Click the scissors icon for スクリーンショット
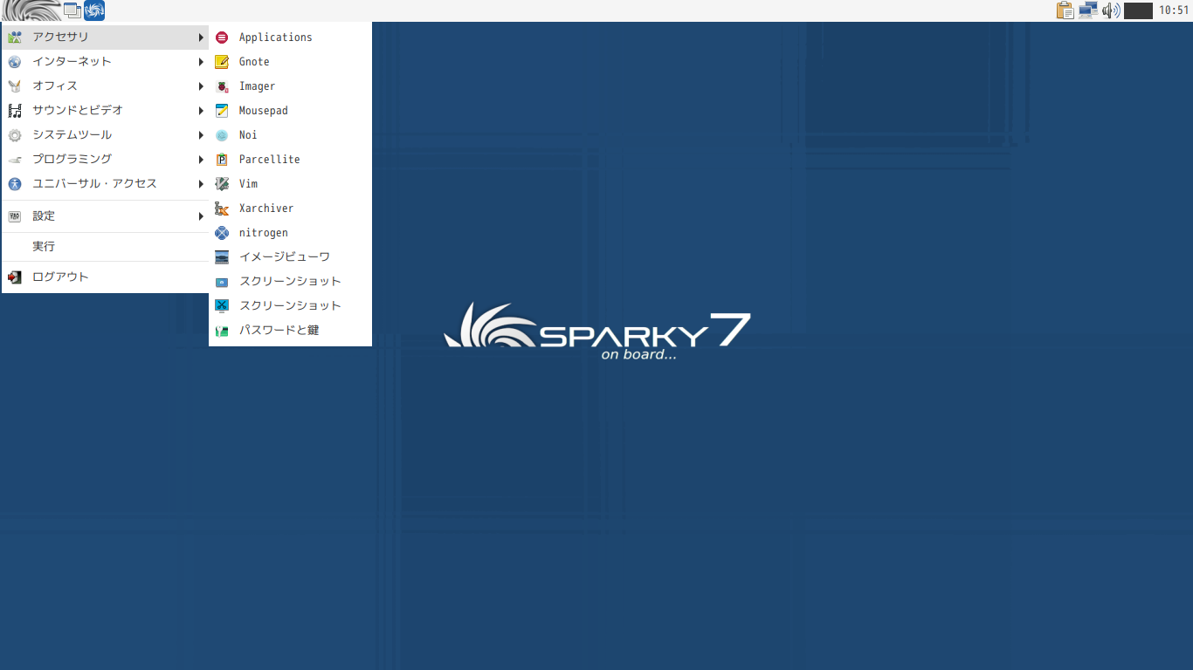 [222, 306]
